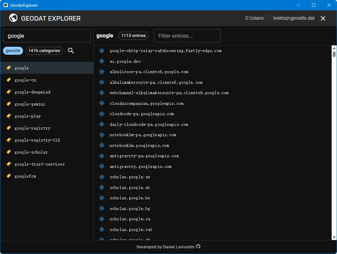The image size is (337, 254).
Task: Click target icon beside scholar.google.cat
Action: (102, 230)
